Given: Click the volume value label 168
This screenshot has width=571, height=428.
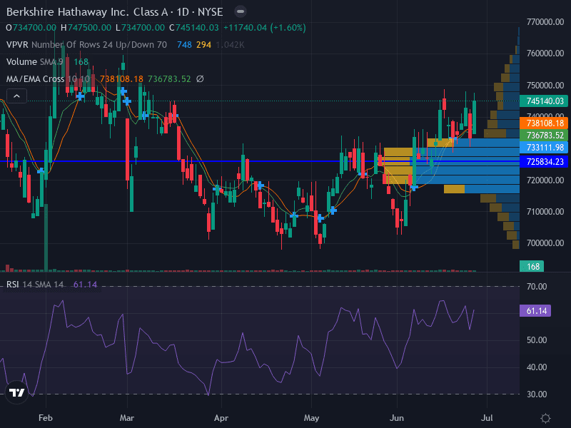Looking at the screenshot, I should point(532,266).
